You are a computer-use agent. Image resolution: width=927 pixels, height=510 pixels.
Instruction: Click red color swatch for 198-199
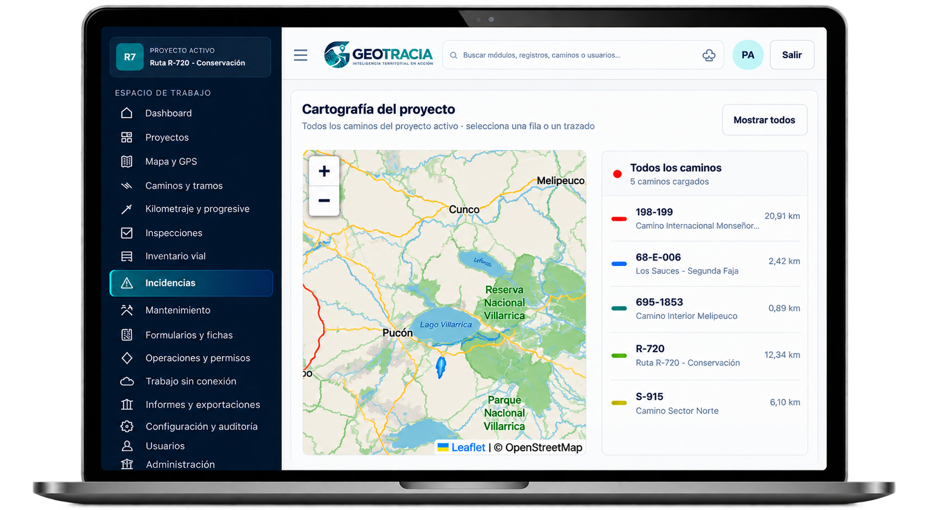(619, 219)
